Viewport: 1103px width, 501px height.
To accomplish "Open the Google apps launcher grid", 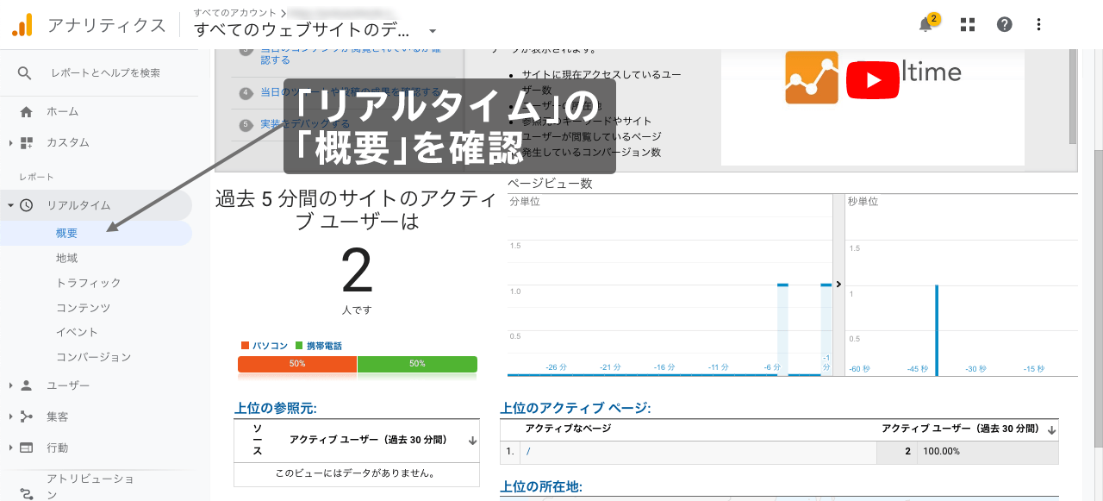I will pos(967,25).
